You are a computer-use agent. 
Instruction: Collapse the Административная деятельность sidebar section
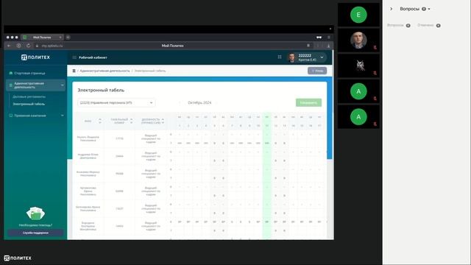click(36, 85)
